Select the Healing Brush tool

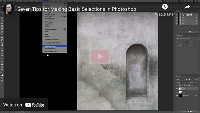click(x=2, y=32)
